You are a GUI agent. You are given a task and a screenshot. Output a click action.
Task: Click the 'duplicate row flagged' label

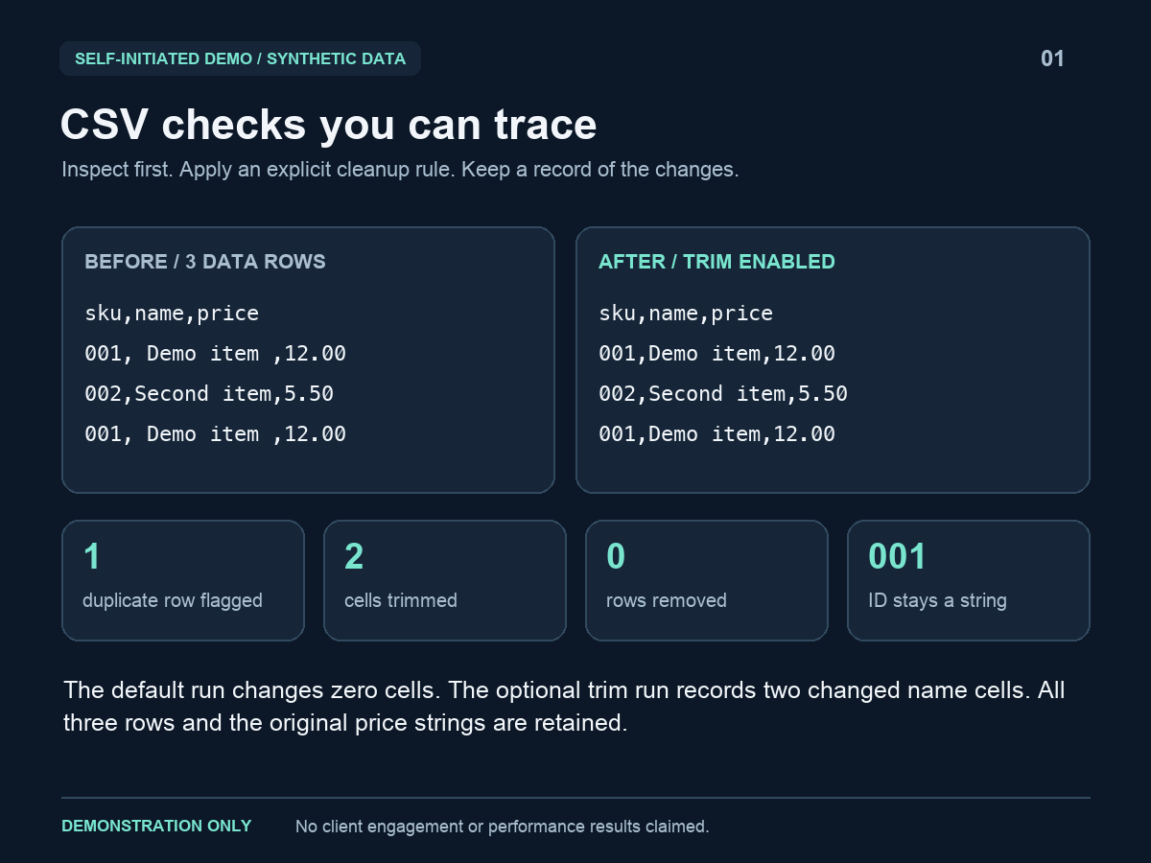pos(173,600)
